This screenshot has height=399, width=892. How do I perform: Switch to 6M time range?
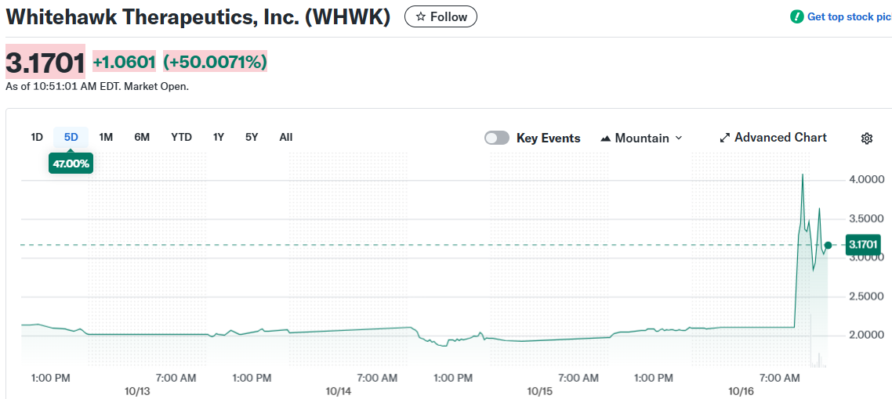pyautogui.click(x=142, y=137)
